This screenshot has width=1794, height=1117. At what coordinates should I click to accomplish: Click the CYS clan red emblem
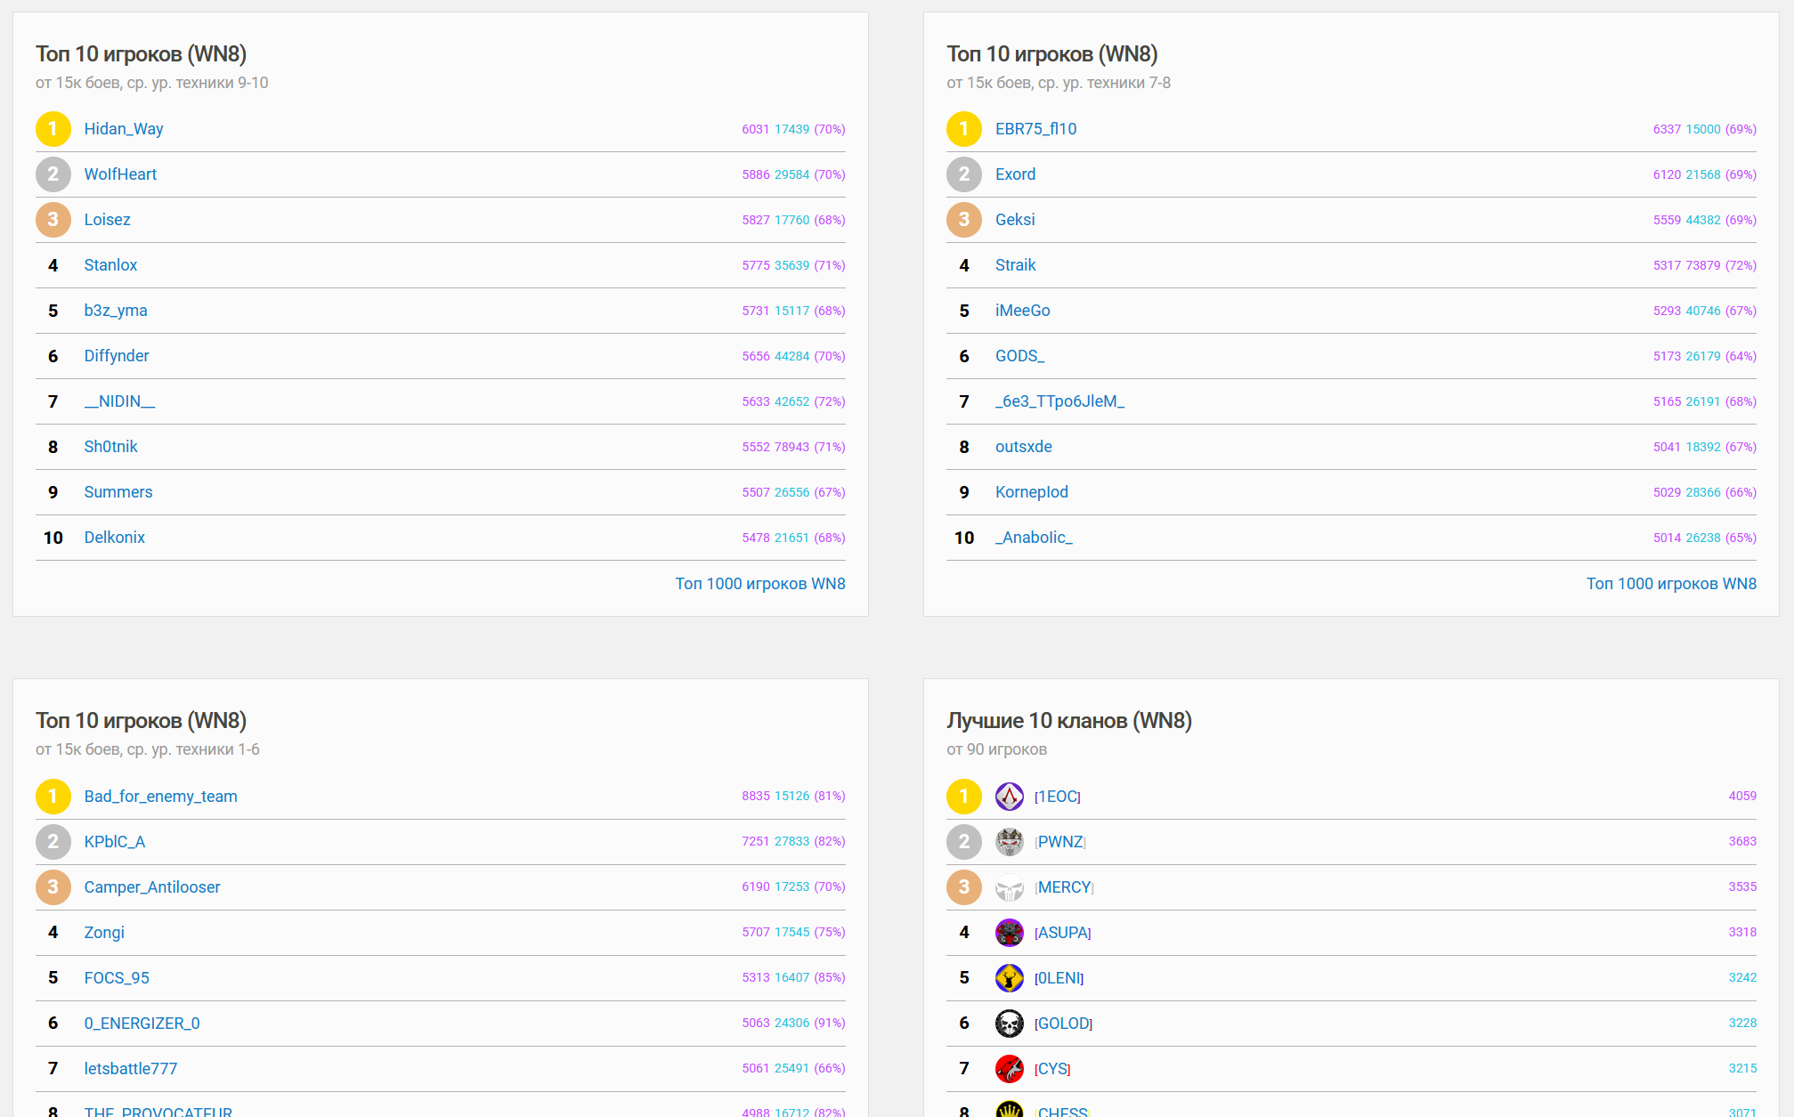tap(1009, 1068)
